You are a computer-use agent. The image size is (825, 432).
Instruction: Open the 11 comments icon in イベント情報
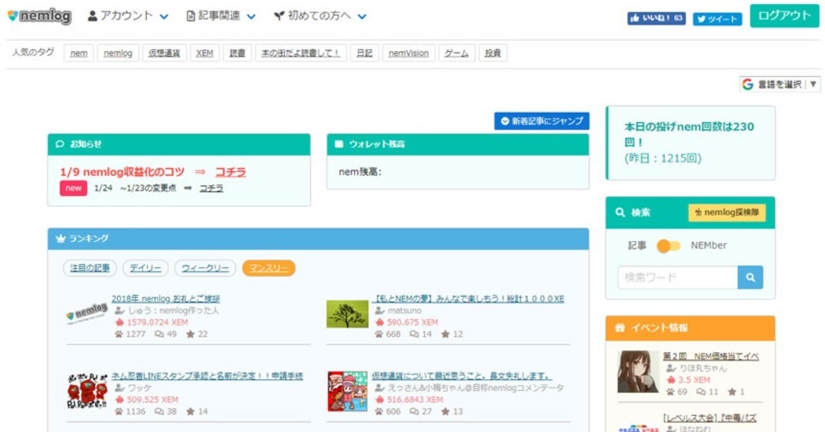tap(707, 392)
